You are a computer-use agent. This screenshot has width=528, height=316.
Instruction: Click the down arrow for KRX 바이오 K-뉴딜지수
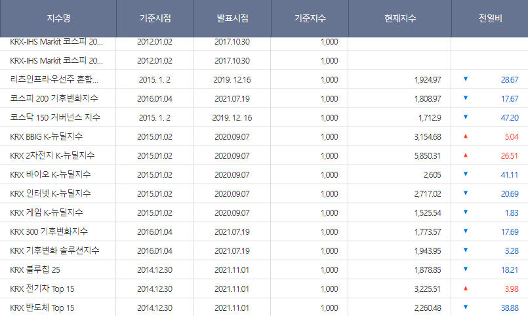466,174
